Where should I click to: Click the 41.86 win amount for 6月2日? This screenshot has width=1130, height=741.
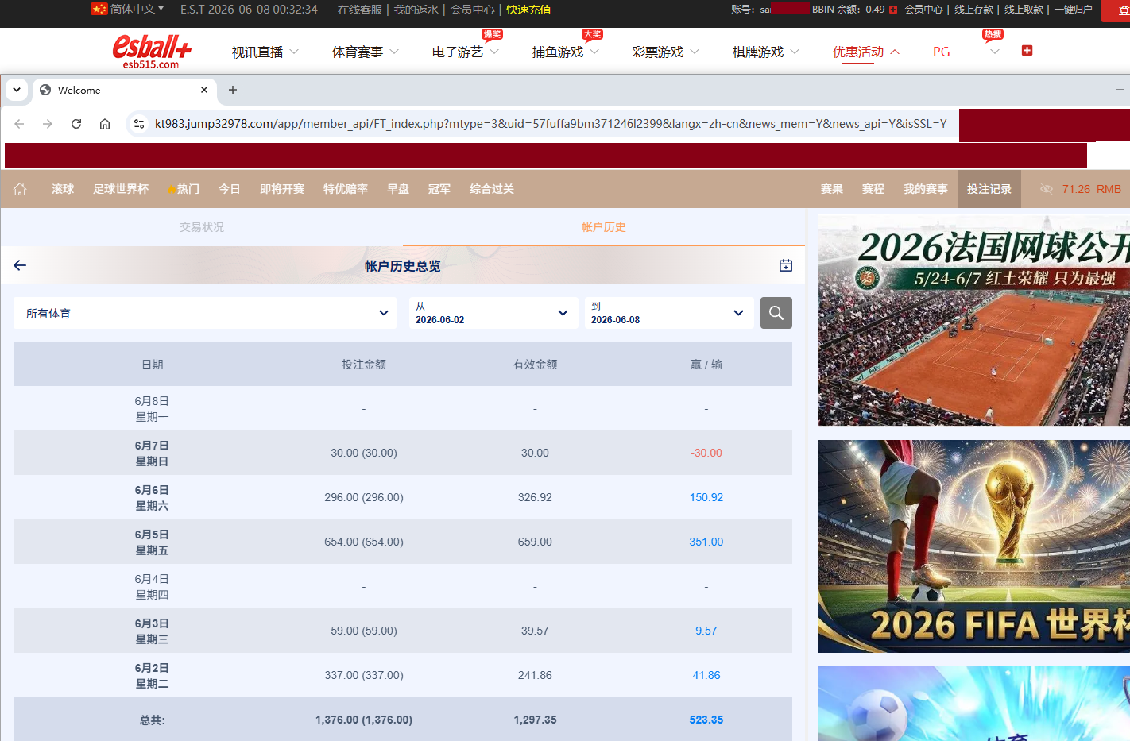(x=706, y=675)
